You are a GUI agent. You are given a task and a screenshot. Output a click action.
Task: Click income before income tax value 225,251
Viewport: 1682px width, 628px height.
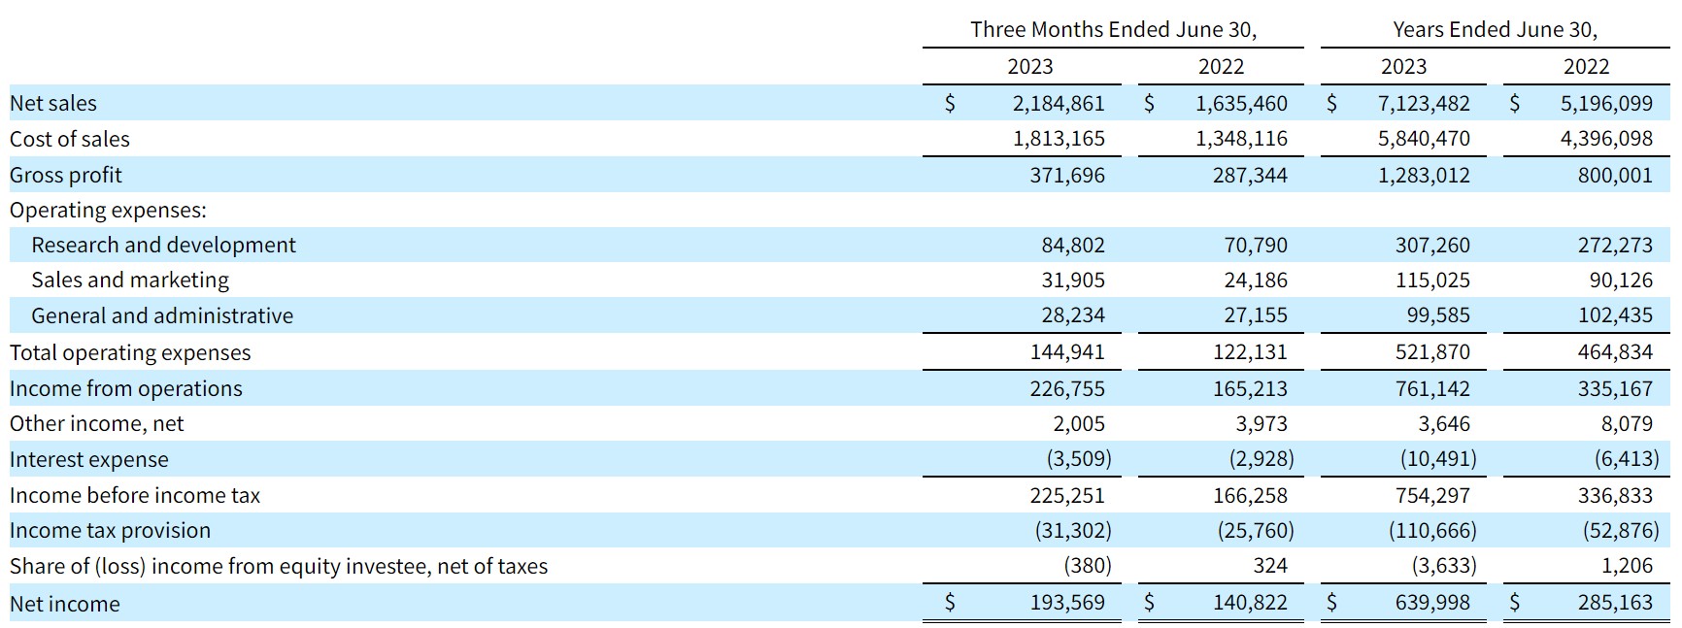click(1067, 495)
